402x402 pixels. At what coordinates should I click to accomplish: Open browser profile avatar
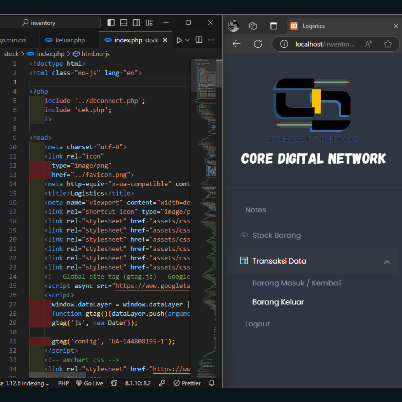(233, 26)
